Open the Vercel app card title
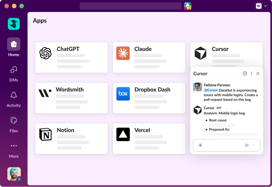This screenshot has width=272, height=187. (x=142, y=130)
